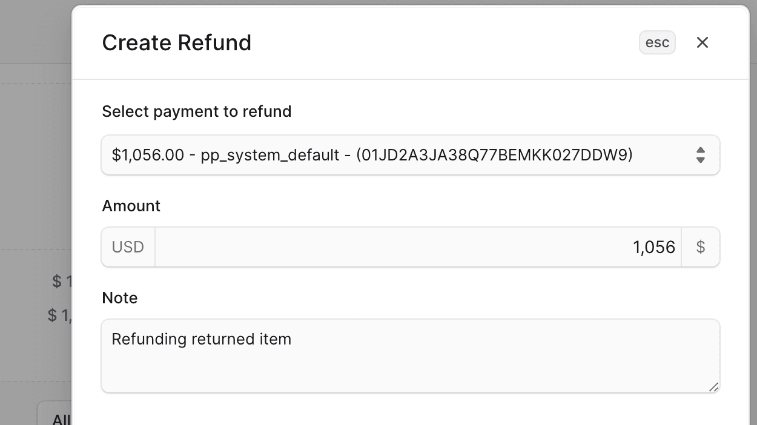Click the partially hidden All button behind dialog

click(59, 418)
